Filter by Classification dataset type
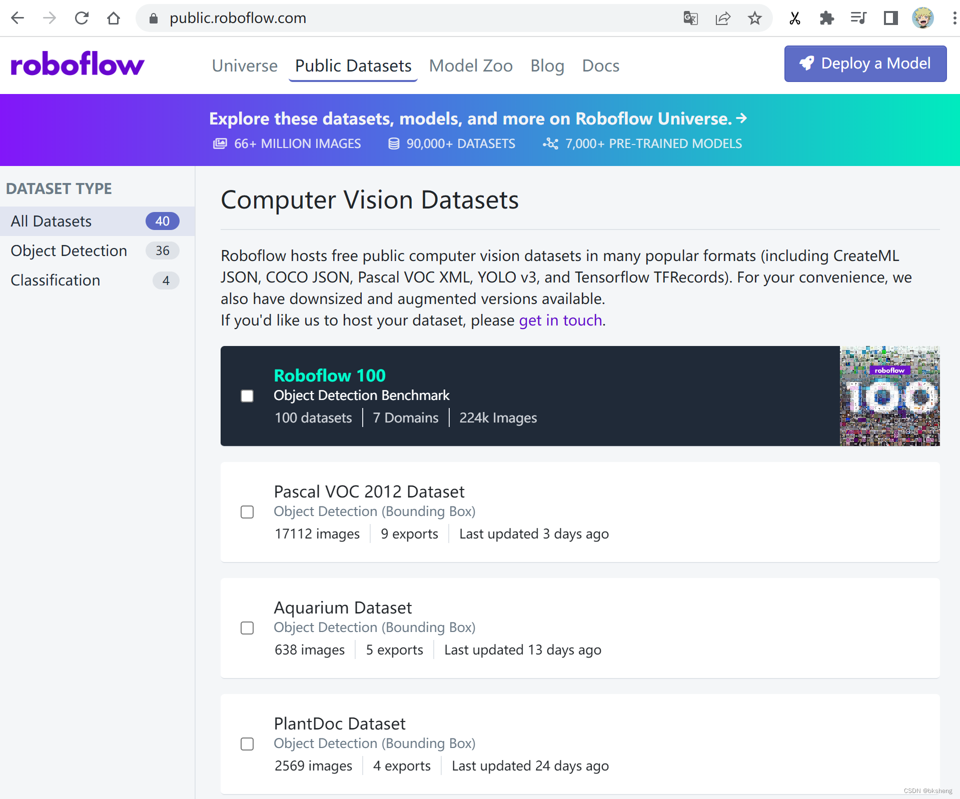Image resolution: width=960 pixels, height=799 pixels. (x=98, y=280)
